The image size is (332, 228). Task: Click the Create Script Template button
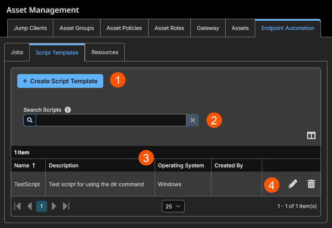pyautogui.click(x=60, y=81)
